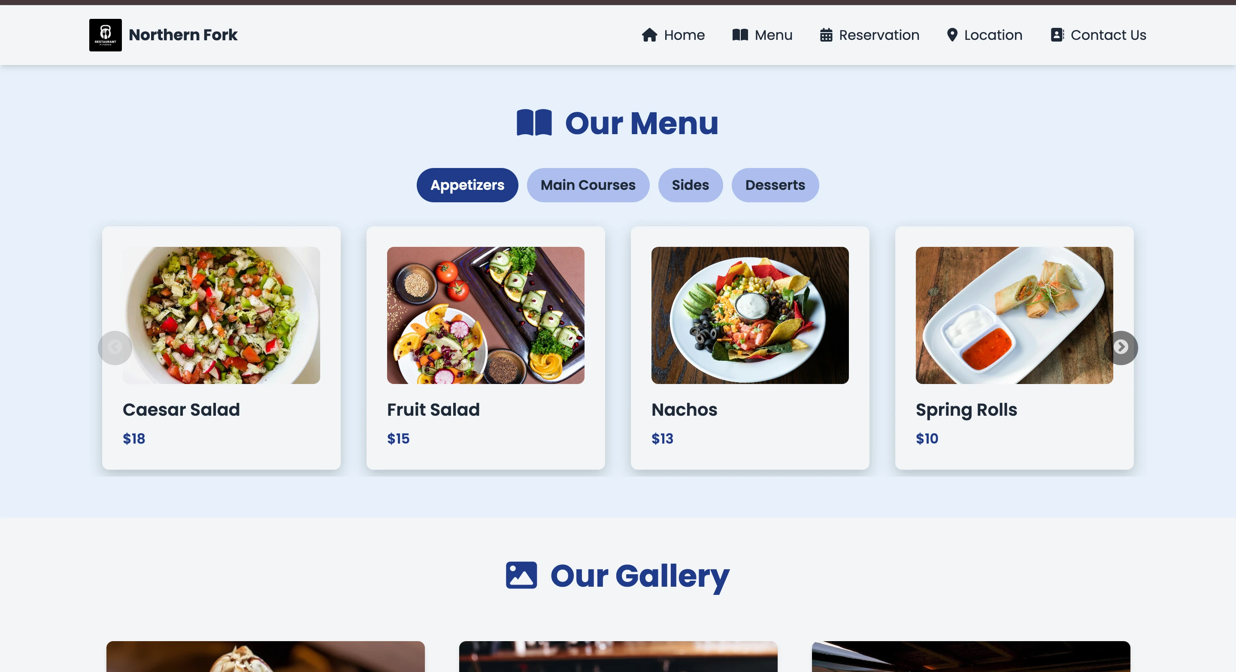Screen dimensions: 1236x672
Task: Click the house icon beside Home
Action: [649, 35]
